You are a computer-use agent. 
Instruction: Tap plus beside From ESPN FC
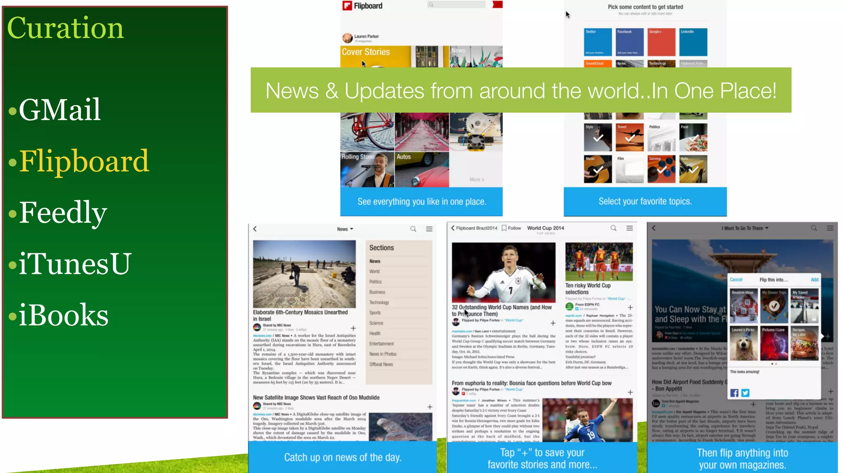click(x=630, y=307)
